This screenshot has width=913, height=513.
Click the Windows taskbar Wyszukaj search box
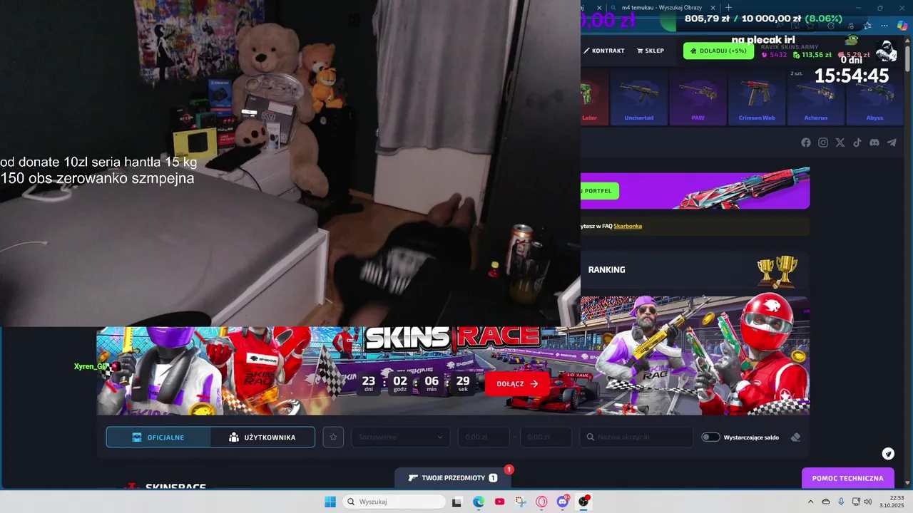(x=394, y=502)
